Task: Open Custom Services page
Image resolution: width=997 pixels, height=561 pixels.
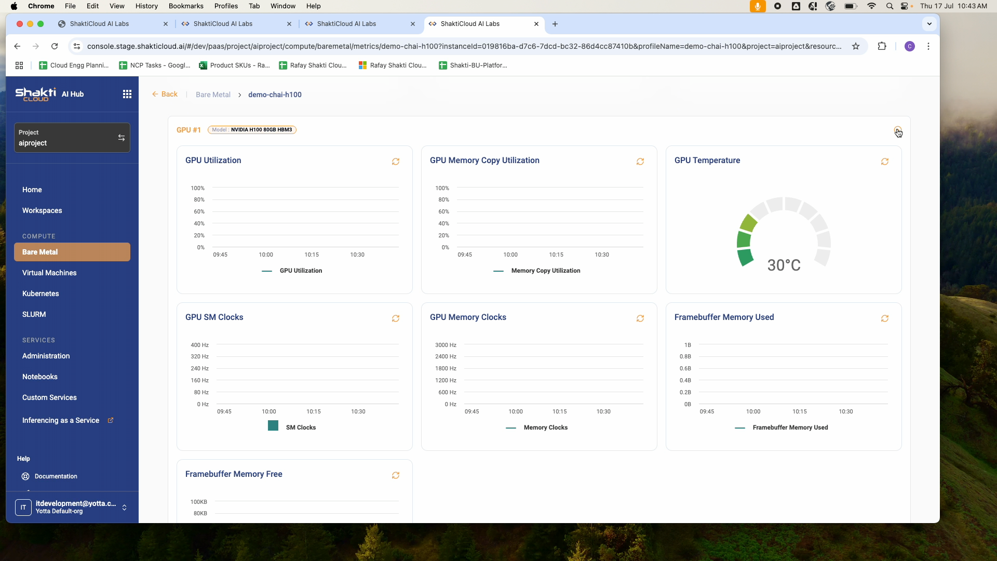Action: click(x=49, y=397)
